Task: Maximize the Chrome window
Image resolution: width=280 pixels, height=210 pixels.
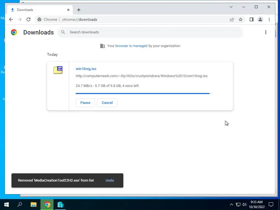Action: [x=256, y=7]
